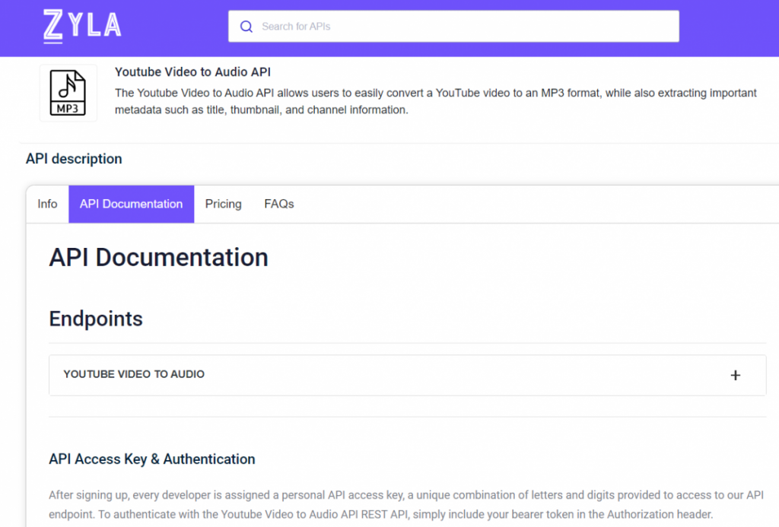Viewport: 779px width, 527px height.
Task: Open the FAQs tab
Action: click(x=279, y=204)
